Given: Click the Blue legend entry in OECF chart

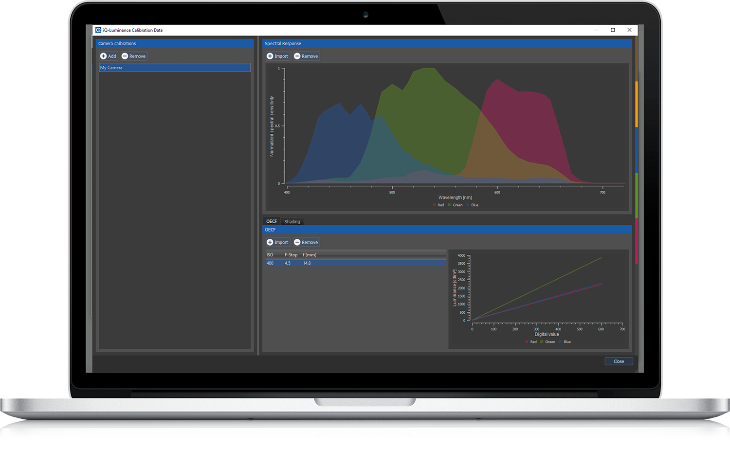Looking at the screenshot, I should 565,342.
